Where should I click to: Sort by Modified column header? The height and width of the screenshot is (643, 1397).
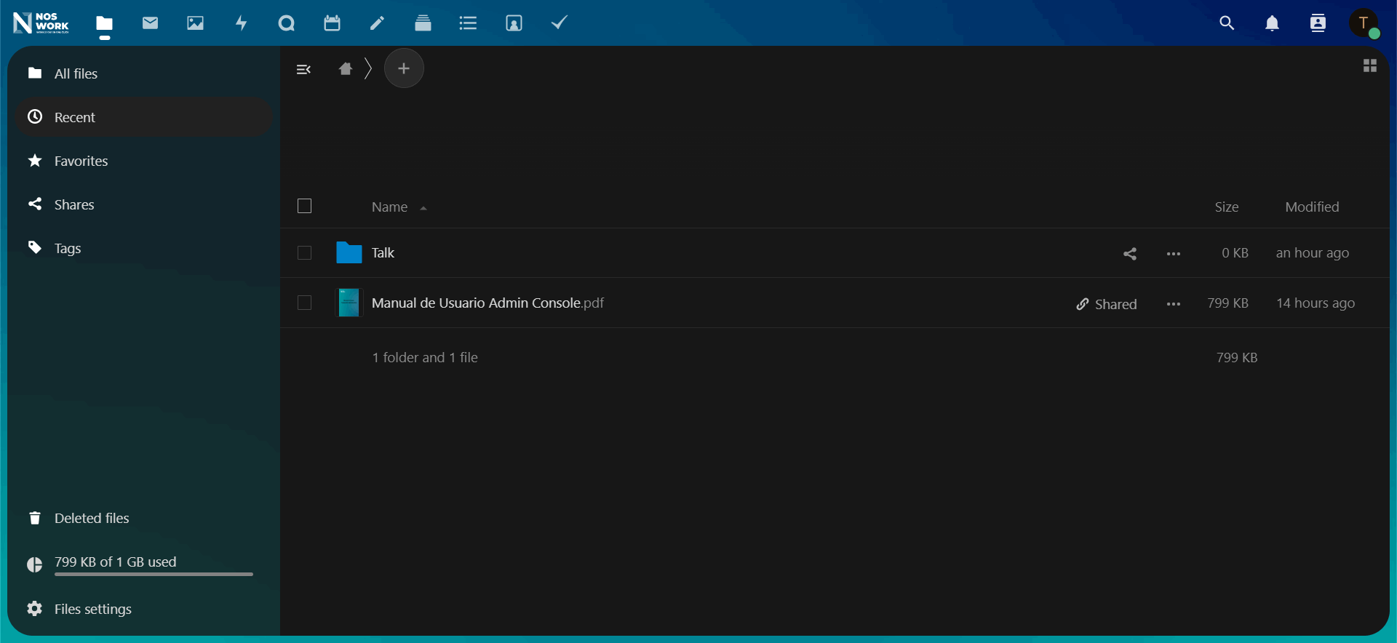coord(1312,207)
